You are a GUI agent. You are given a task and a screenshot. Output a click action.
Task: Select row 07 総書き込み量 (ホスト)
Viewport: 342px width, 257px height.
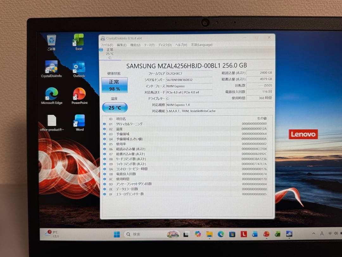tap(185, 154)
